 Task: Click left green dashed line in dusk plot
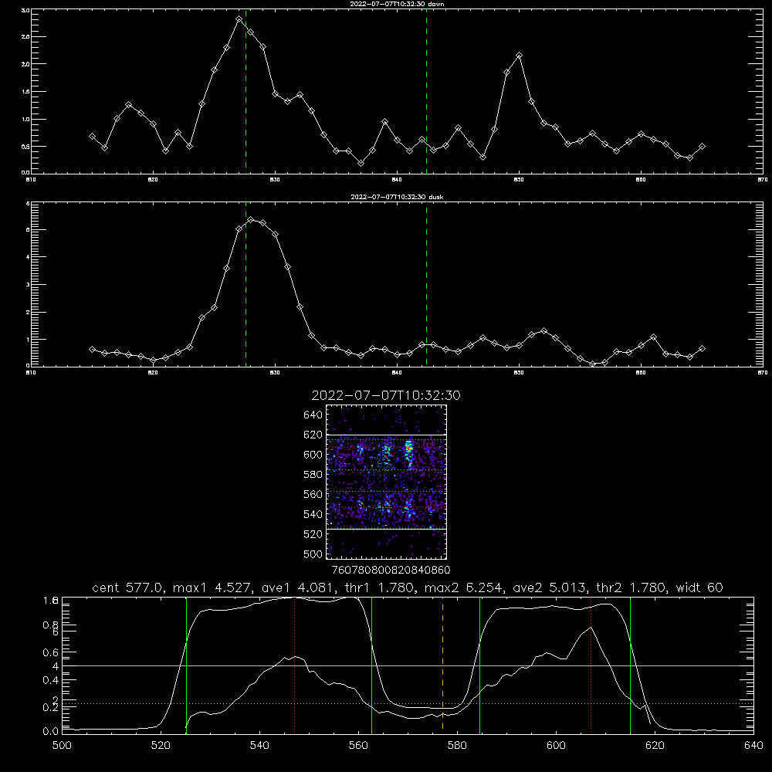coord(245,285)
